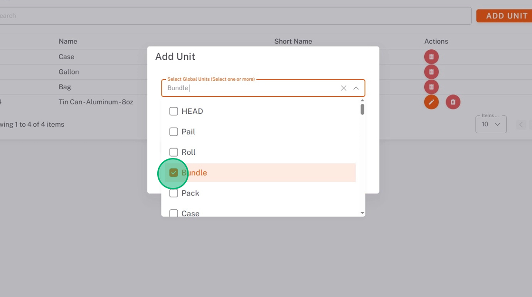Delete the Case unit row
This screenshot has height=297, width=532.
click(431, 57)
